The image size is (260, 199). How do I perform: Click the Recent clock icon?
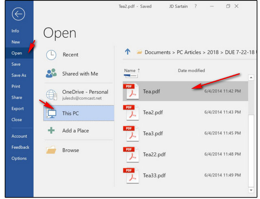[51, 55]
